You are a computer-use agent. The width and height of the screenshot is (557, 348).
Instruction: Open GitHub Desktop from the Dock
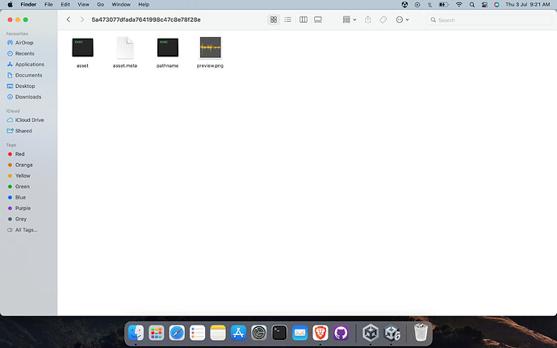point(341,333)
